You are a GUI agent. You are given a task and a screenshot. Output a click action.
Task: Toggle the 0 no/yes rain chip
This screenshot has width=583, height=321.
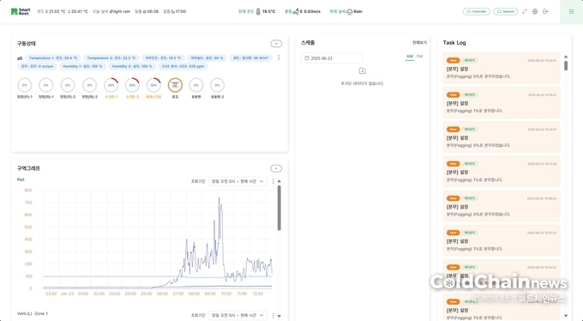tap(37, 66)
